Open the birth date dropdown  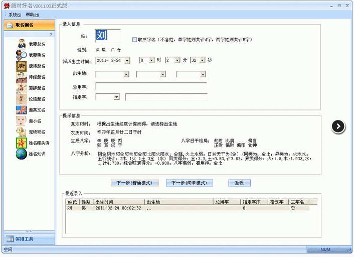click(x=126, y=61)
